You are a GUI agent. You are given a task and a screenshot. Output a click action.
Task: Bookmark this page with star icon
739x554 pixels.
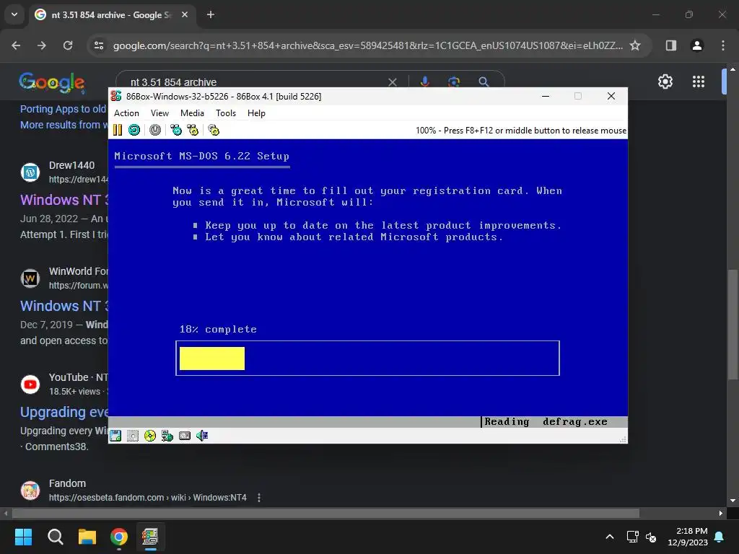[x=635, y=45]
